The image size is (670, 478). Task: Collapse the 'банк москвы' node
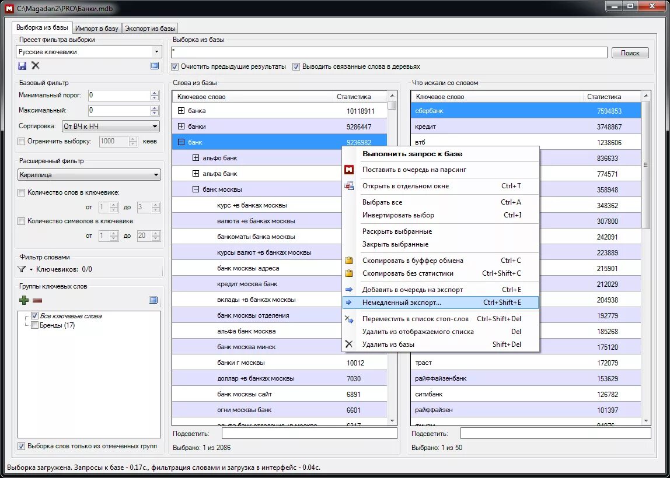click(x=196, y=189)
